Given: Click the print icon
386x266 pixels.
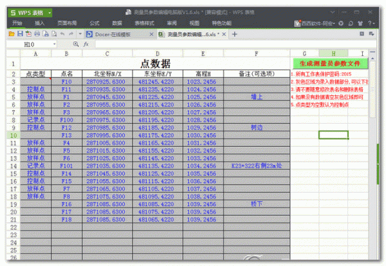Looking at the screenshot, I should 37,34.
